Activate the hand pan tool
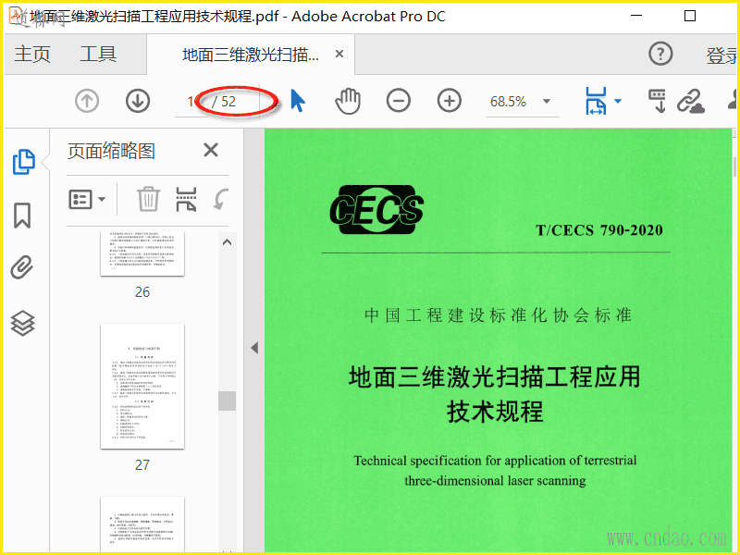 point(348,101)
